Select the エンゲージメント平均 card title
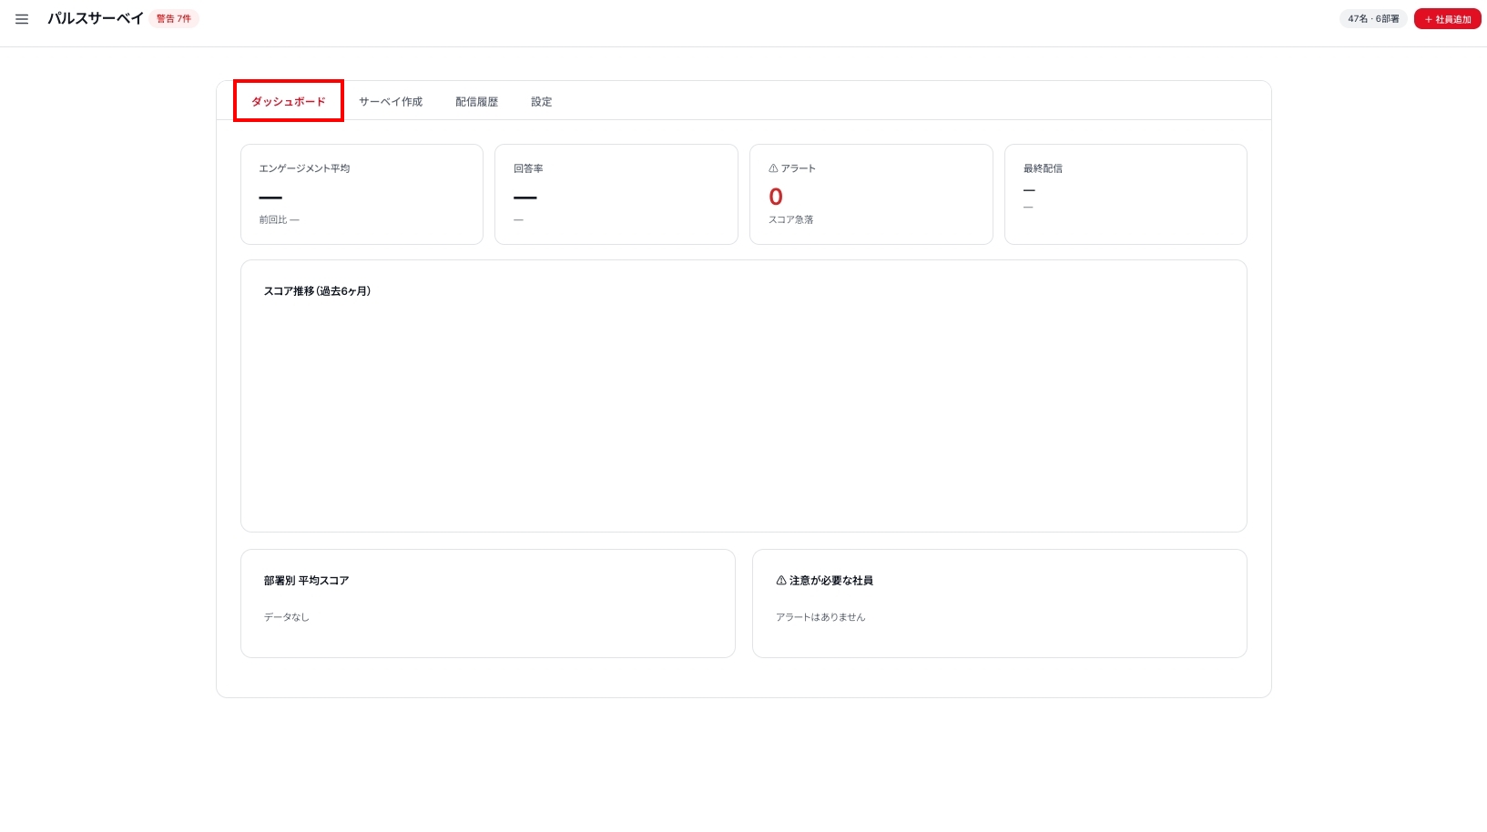The height and width of the screenshot is (832, 1487). coord(304,168)
